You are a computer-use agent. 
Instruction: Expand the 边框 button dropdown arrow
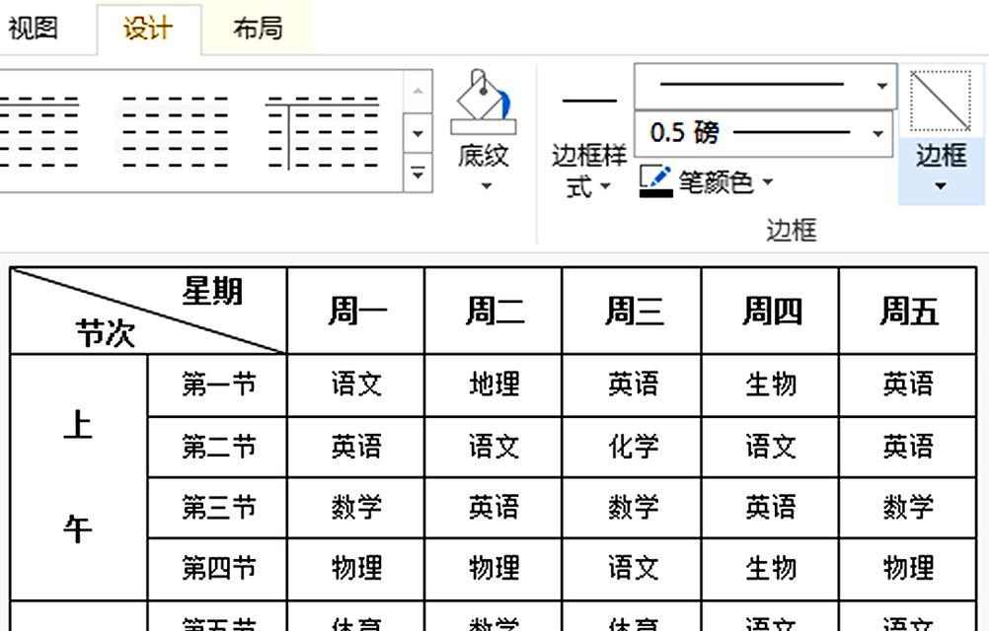click(941, 186)
